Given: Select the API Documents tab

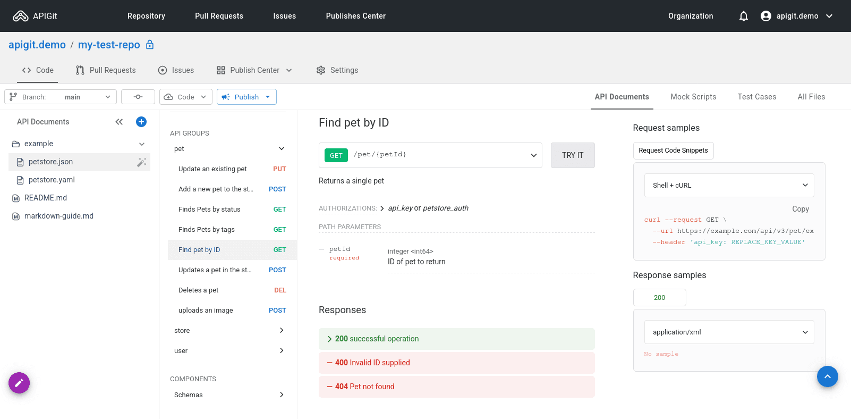Looking at the screenshot, I should coord(622,97).
